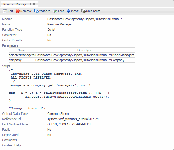Select the company parameter row

tap(72, 60)
